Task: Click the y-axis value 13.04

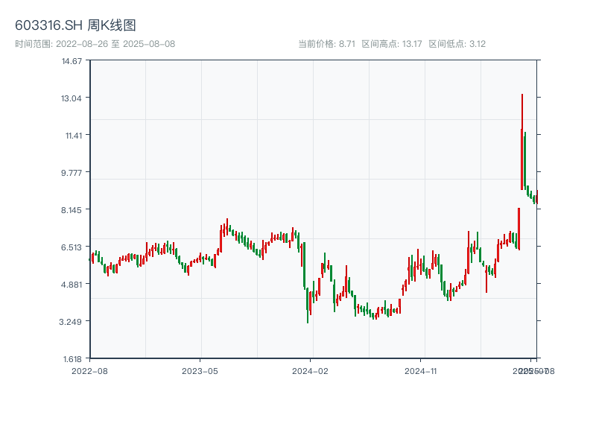Action: tap(72, 98)
